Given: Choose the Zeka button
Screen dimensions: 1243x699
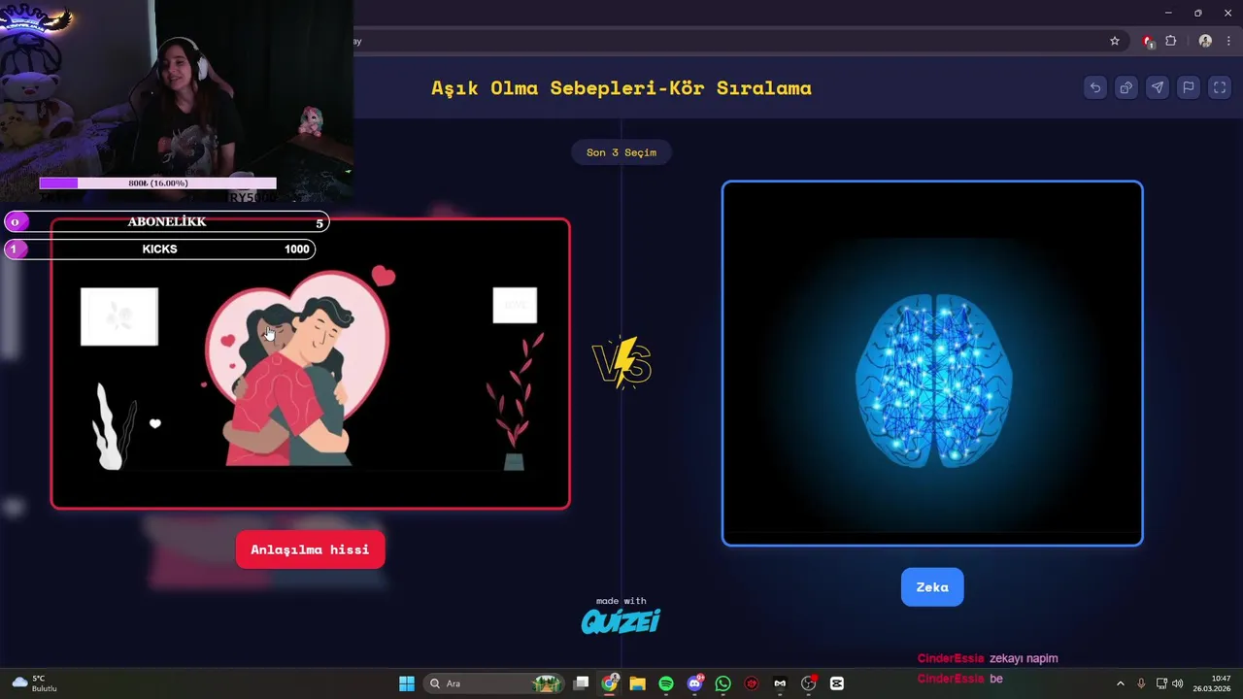Looking at the screenshot, I should tap(932, 586).
